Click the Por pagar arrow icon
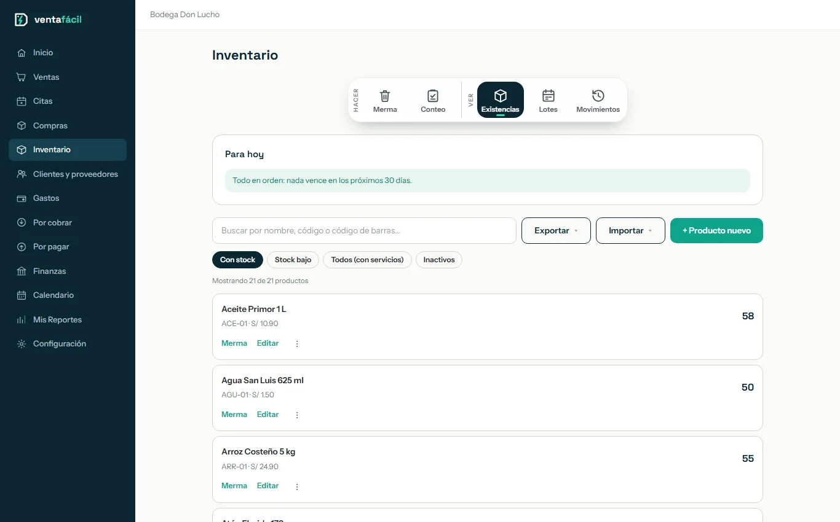The image size is (840, 522). 22,247
